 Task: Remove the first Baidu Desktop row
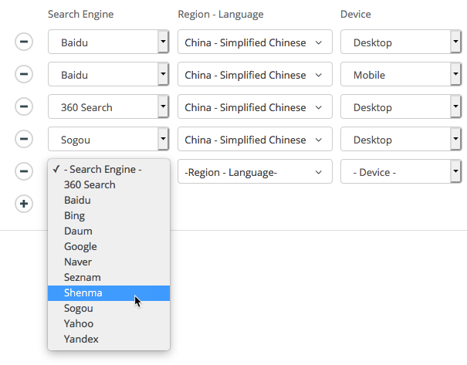[x=24, y=42]
